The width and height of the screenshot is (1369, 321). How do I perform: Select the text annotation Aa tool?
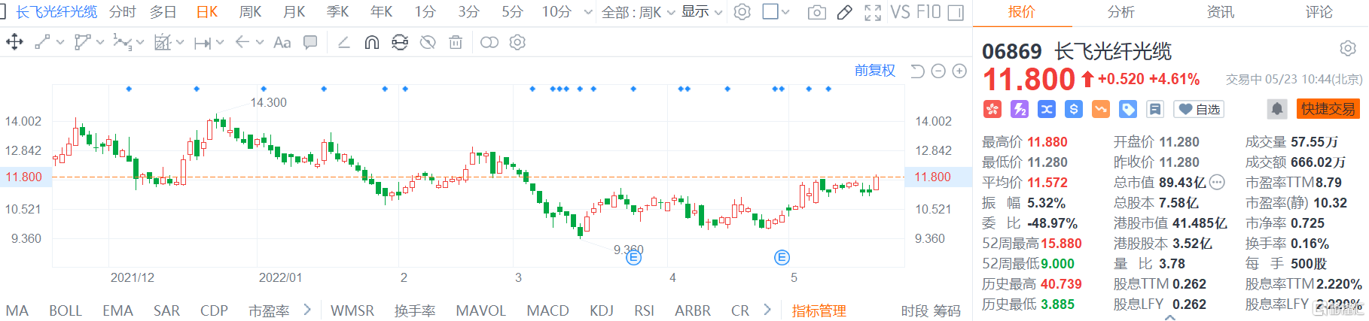(x=282, y=43)
